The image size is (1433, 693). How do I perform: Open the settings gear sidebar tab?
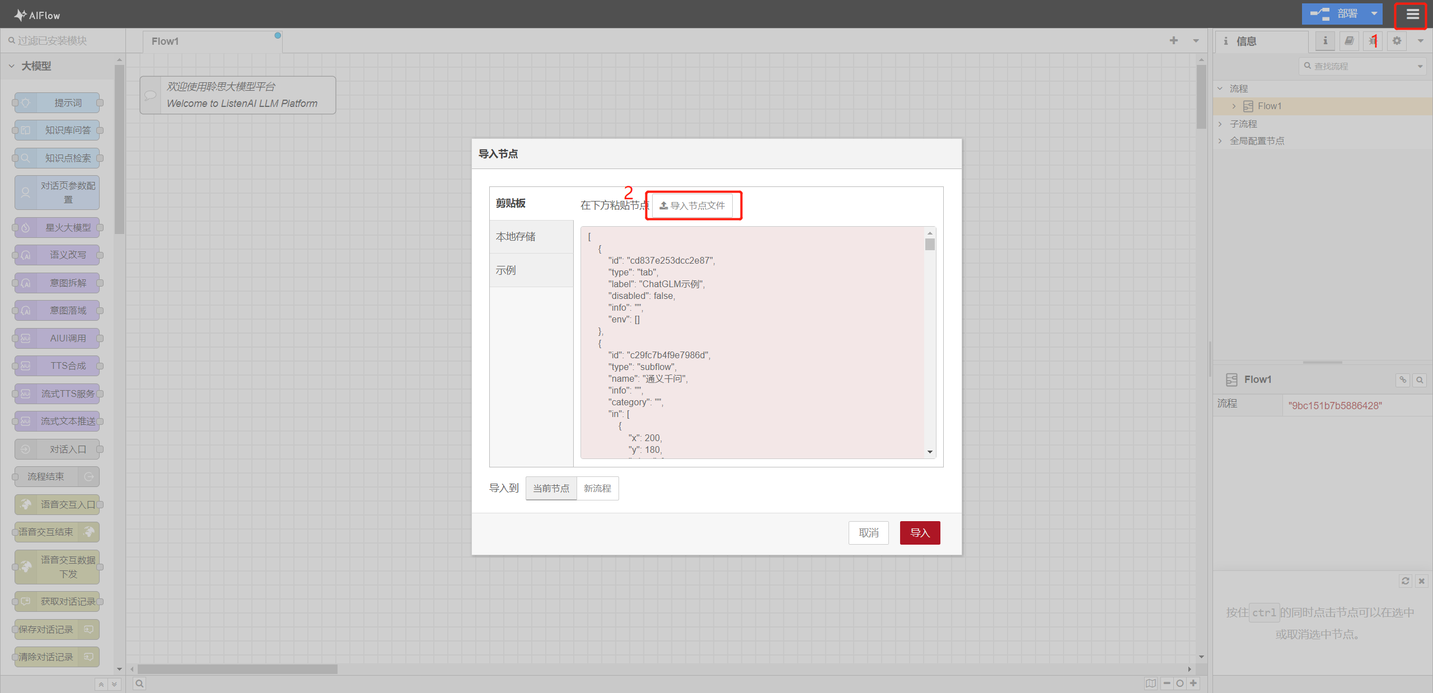click(1397, 41)
